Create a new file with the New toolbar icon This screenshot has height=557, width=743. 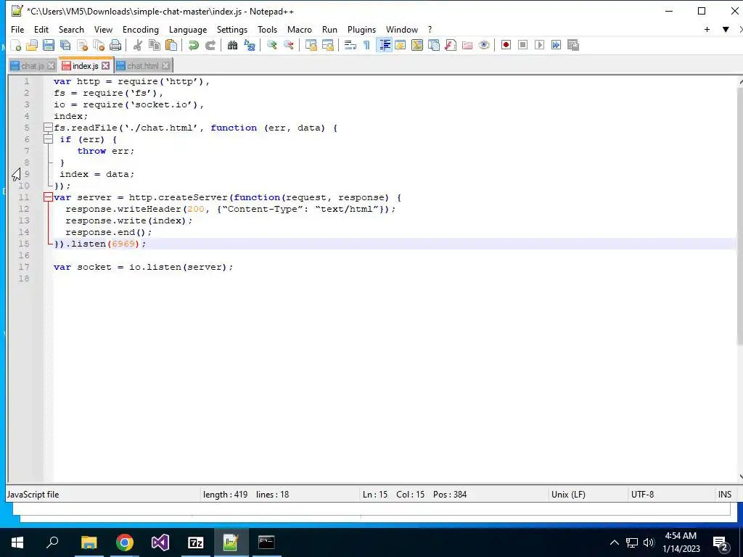pyautogui.click(x=16, y=45)
